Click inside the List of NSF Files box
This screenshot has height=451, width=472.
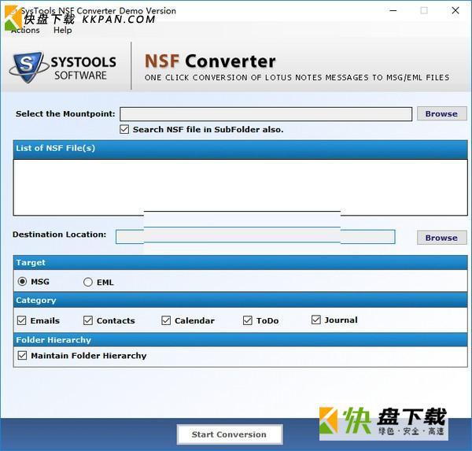click(240, 187)
